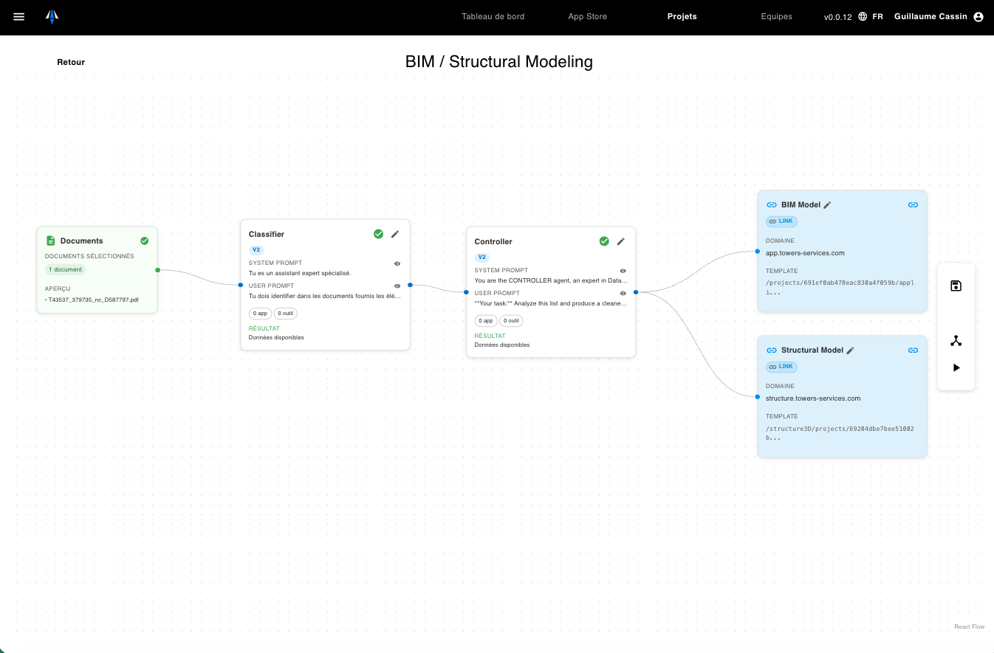Screen dimensions: 994x653
Task: Edit the Controller node via its pencil icon
Action: (620, 241)
